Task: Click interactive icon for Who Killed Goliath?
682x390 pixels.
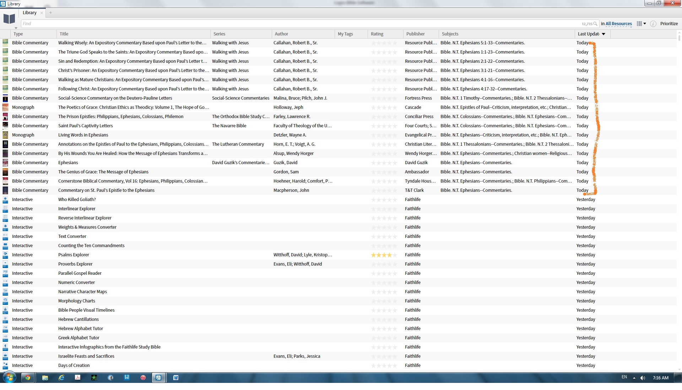Action: (5, 200)
